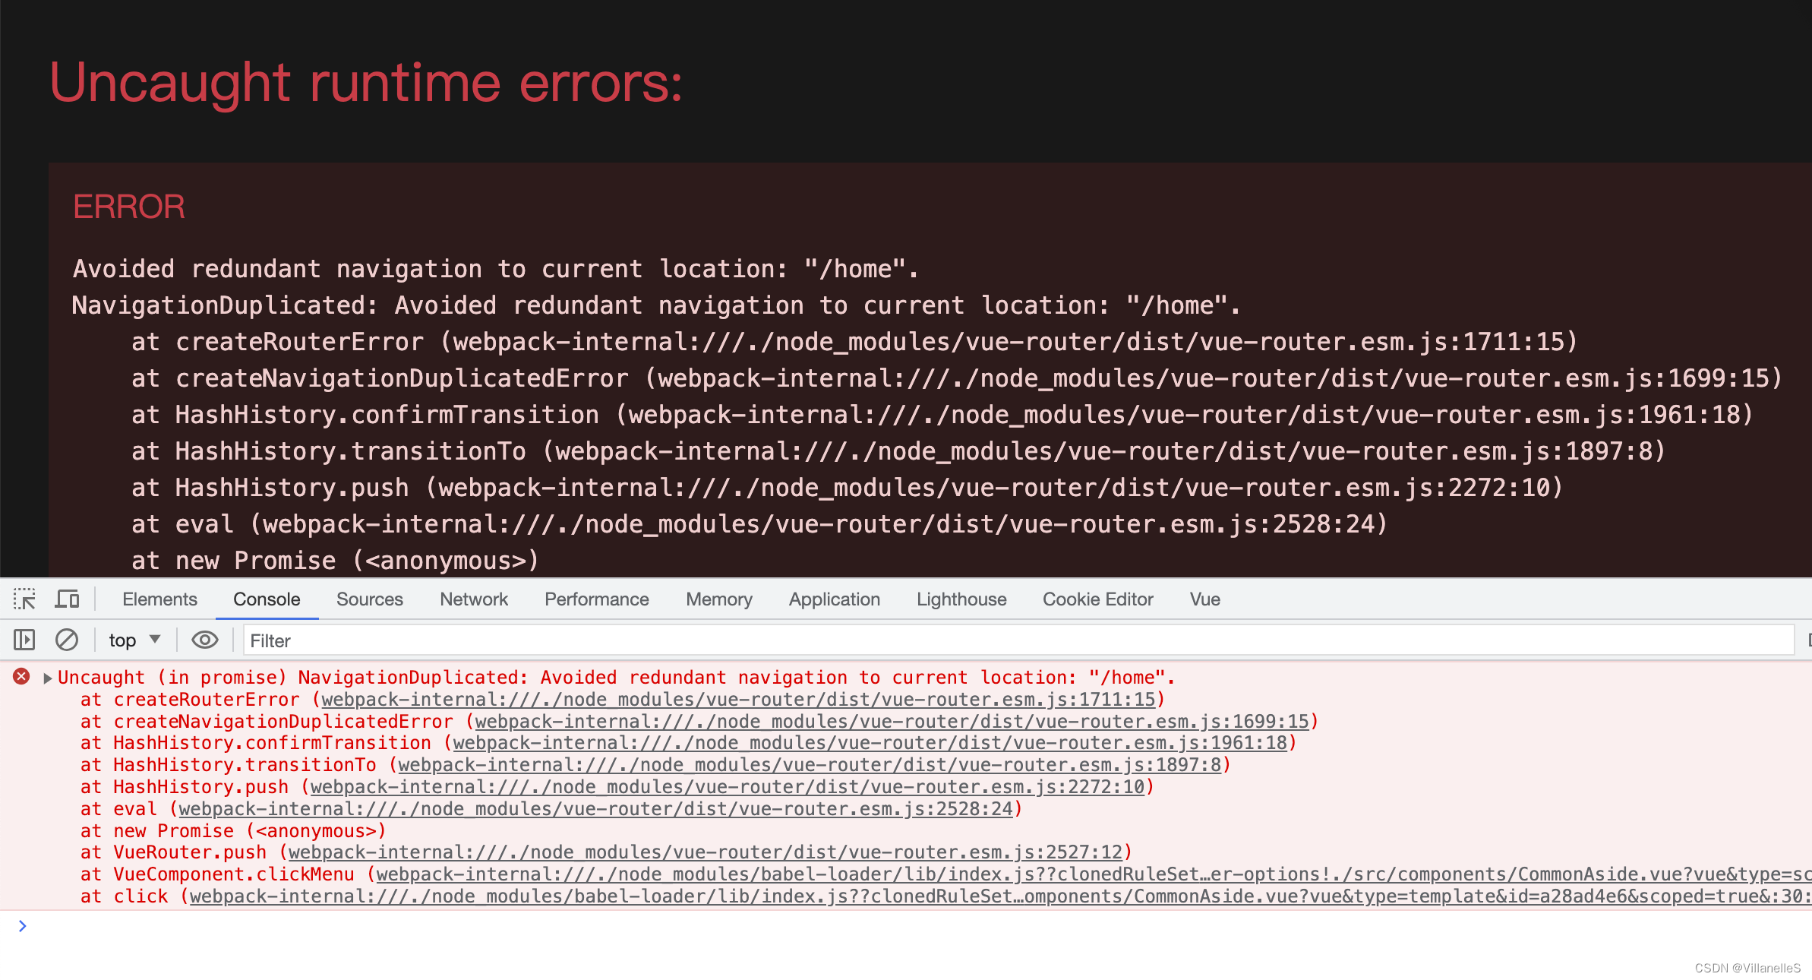The height and width of the screenshot is (980, 1812).
Task: Click the Console tab in DevTools
Action: pyautogui.click(x=268, y=599)
